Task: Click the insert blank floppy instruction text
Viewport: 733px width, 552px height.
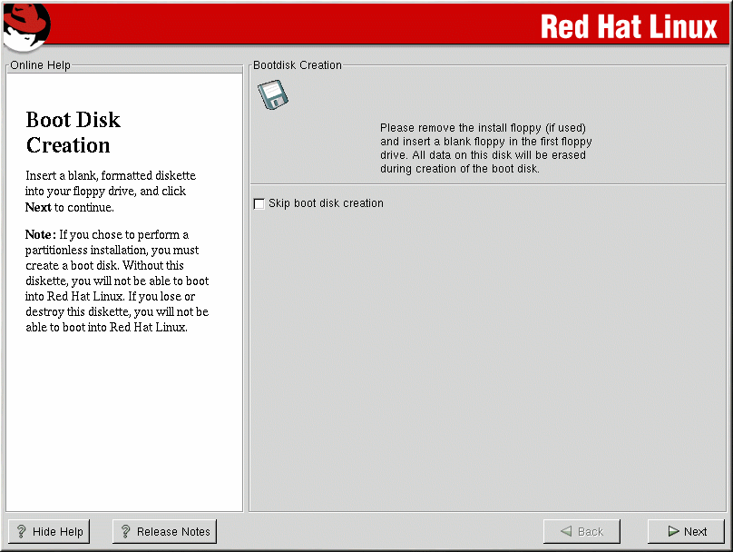Action: (x=485, y=149)
